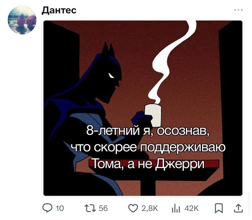
Task: Open the reply speech bubble icon
Action: tap(47, 208)
